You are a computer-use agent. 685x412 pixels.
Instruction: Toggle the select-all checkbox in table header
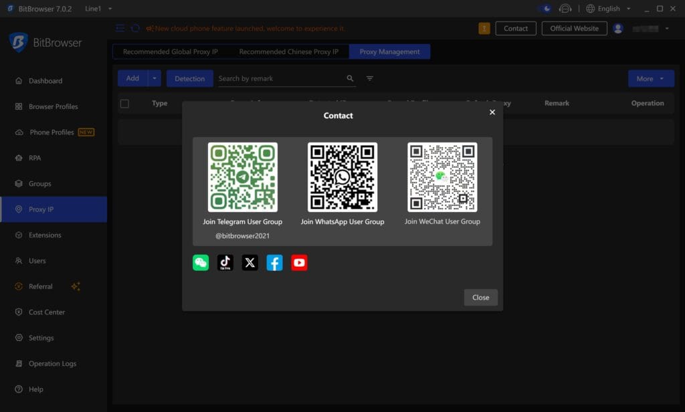pos(124,104)
